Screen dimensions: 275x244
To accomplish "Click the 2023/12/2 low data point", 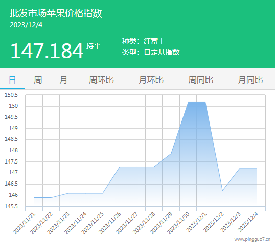I will (222, 191).
